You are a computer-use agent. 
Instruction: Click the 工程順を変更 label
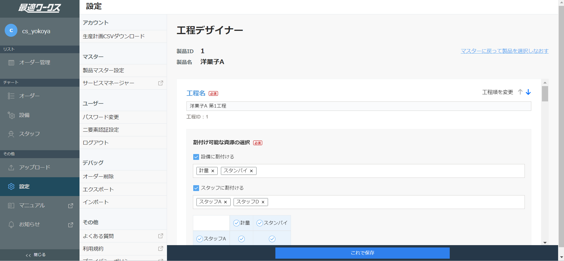tap(497, 92)
